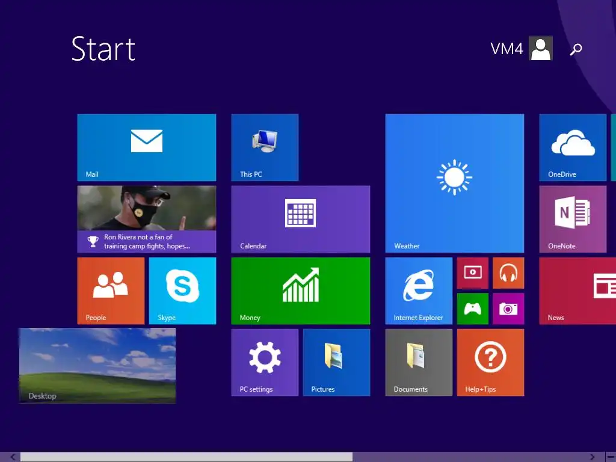Open the Money tile
This screenshot has width=616, height=462.
coord(301,291)
